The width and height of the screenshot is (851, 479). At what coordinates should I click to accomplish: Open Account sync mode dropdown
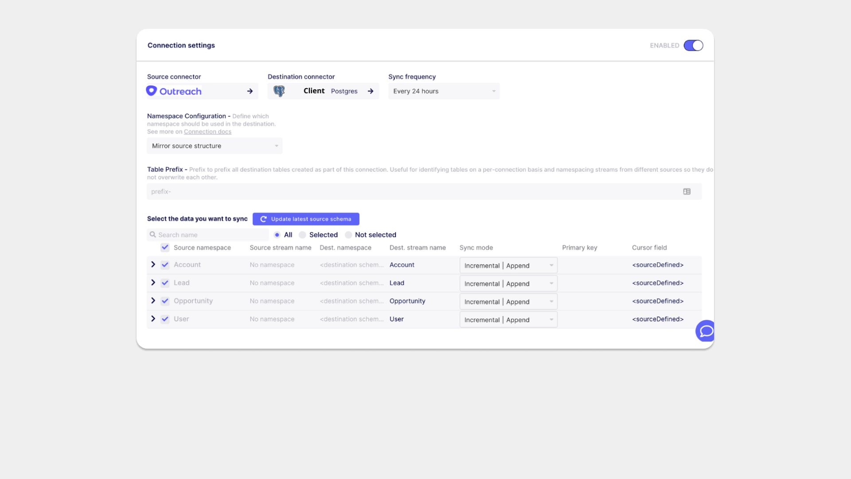[508, 265]
